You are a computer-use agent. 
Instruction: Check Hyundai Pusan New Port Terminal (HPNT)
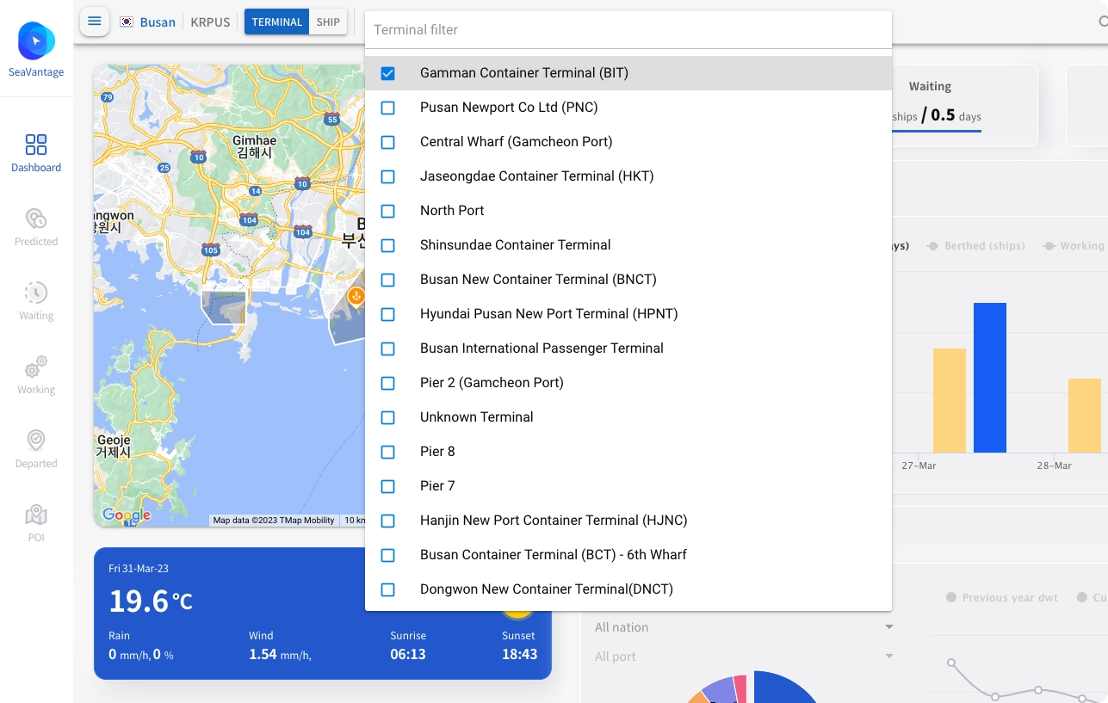pos(388,314)
